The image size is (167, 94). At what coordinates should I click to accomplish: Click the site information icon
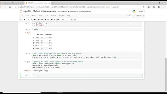[x=16, y=7]
